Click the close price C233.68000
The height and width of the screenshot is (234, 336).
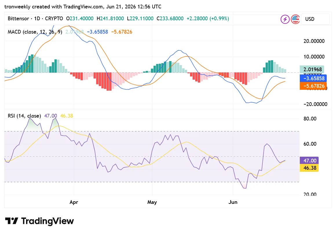pyautogui.click(x=170, y=19)
